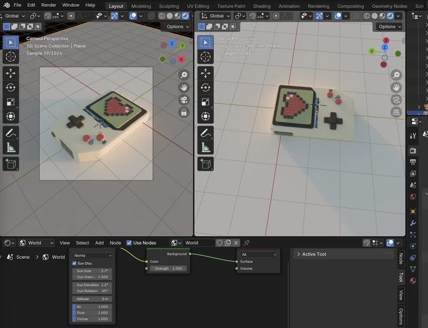The image size is (428, 328).
Task: Select the Add Cube tool in left viewport
Action: coord(11,164)
